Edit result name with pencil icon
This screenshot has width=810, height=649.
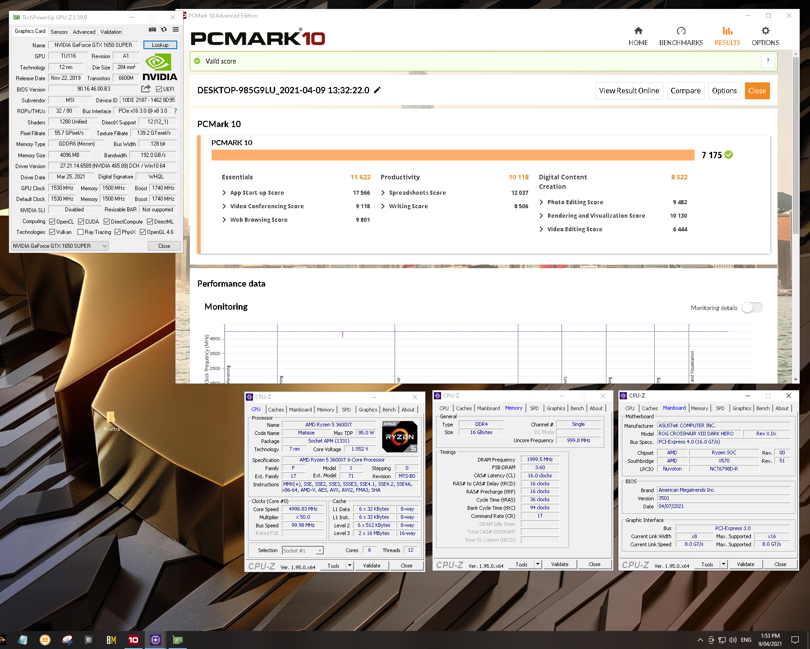(377, 90)
